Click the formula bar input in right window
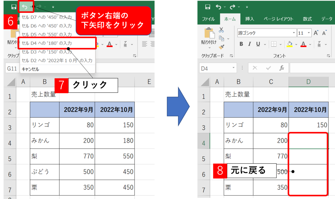The height and width of the screenshot is (199, 335). (x=312, y=68)
